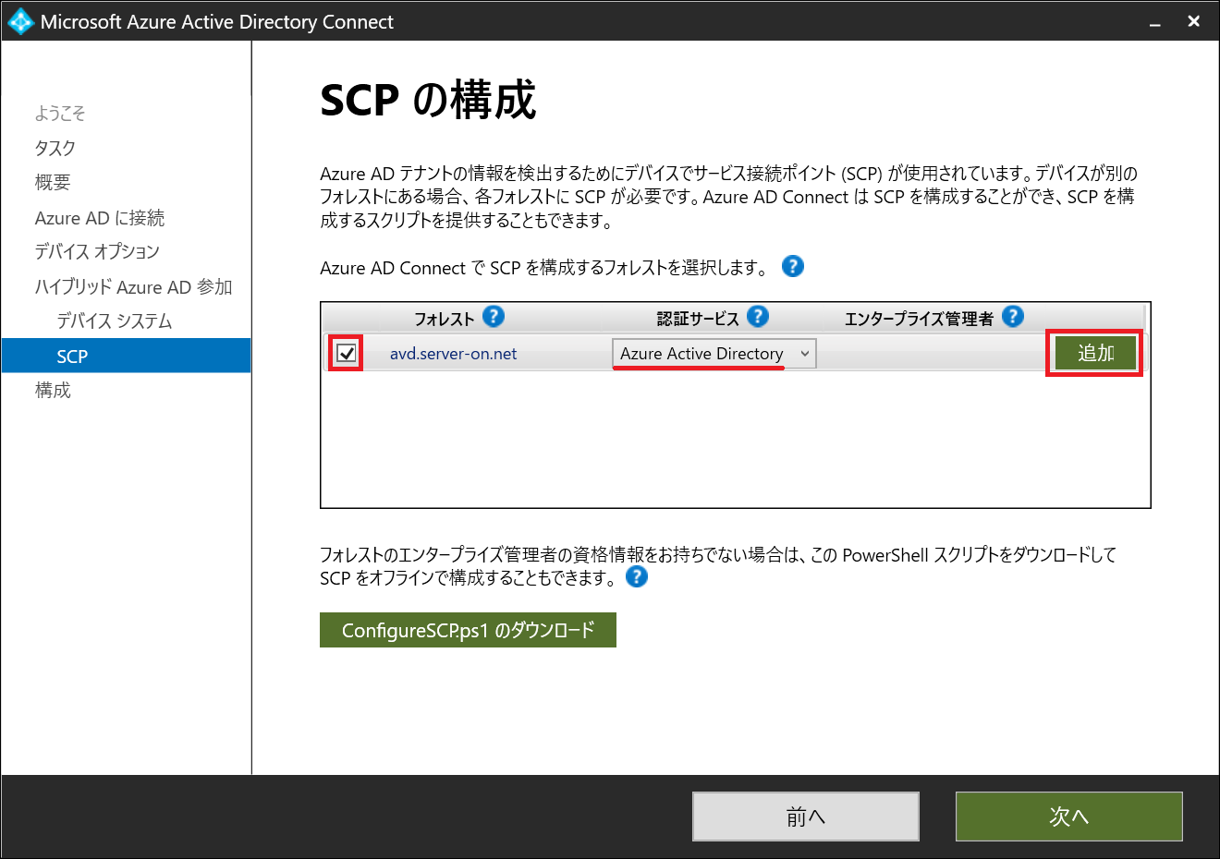Screen dimensions: 1220x859
Task: Open the Azure Active Directory authentication service dropdown
Action: [x=714, y=353]
